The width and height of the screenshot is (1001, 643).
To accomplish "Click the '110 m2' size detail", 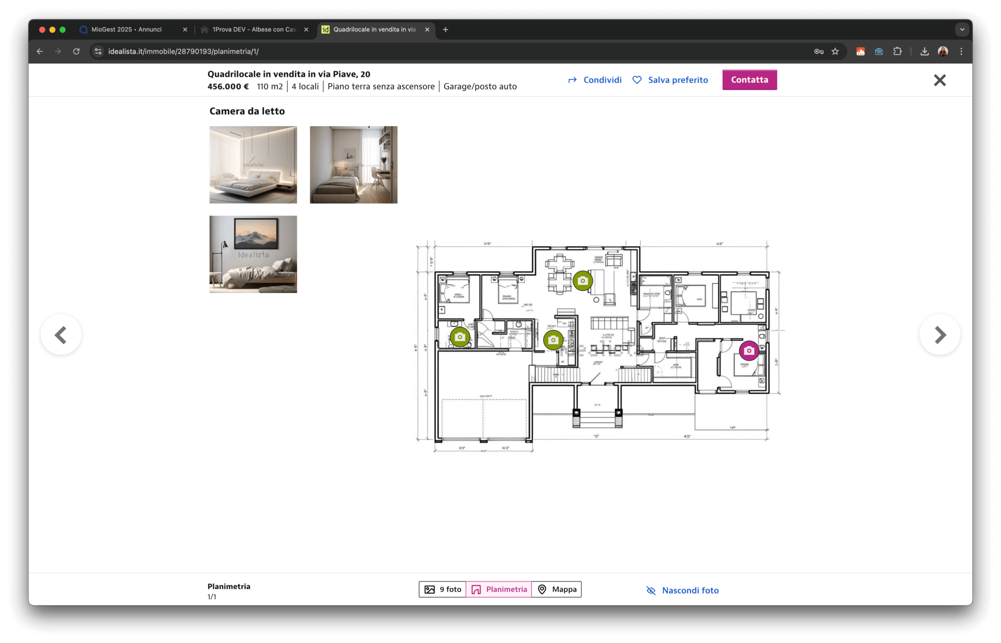I will point(270,86).
